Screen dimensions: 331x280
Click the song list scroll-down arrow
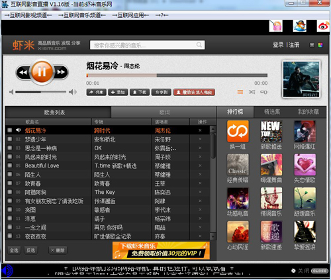tap(213, 236)
